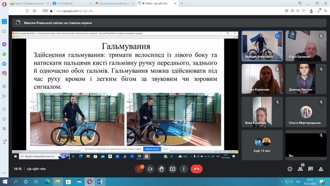Toggle the VPN badge in address bar
This screenshot has height=186, width=330.
[45, 11]
